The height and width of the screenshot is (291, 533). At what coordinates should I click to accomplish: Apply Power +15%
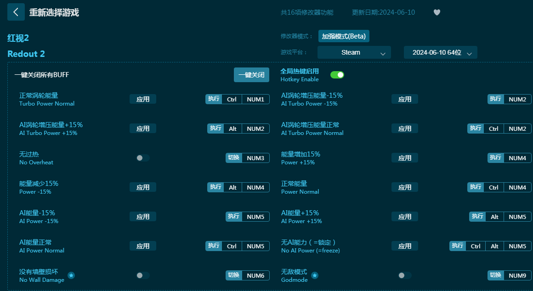click(404, 158)
